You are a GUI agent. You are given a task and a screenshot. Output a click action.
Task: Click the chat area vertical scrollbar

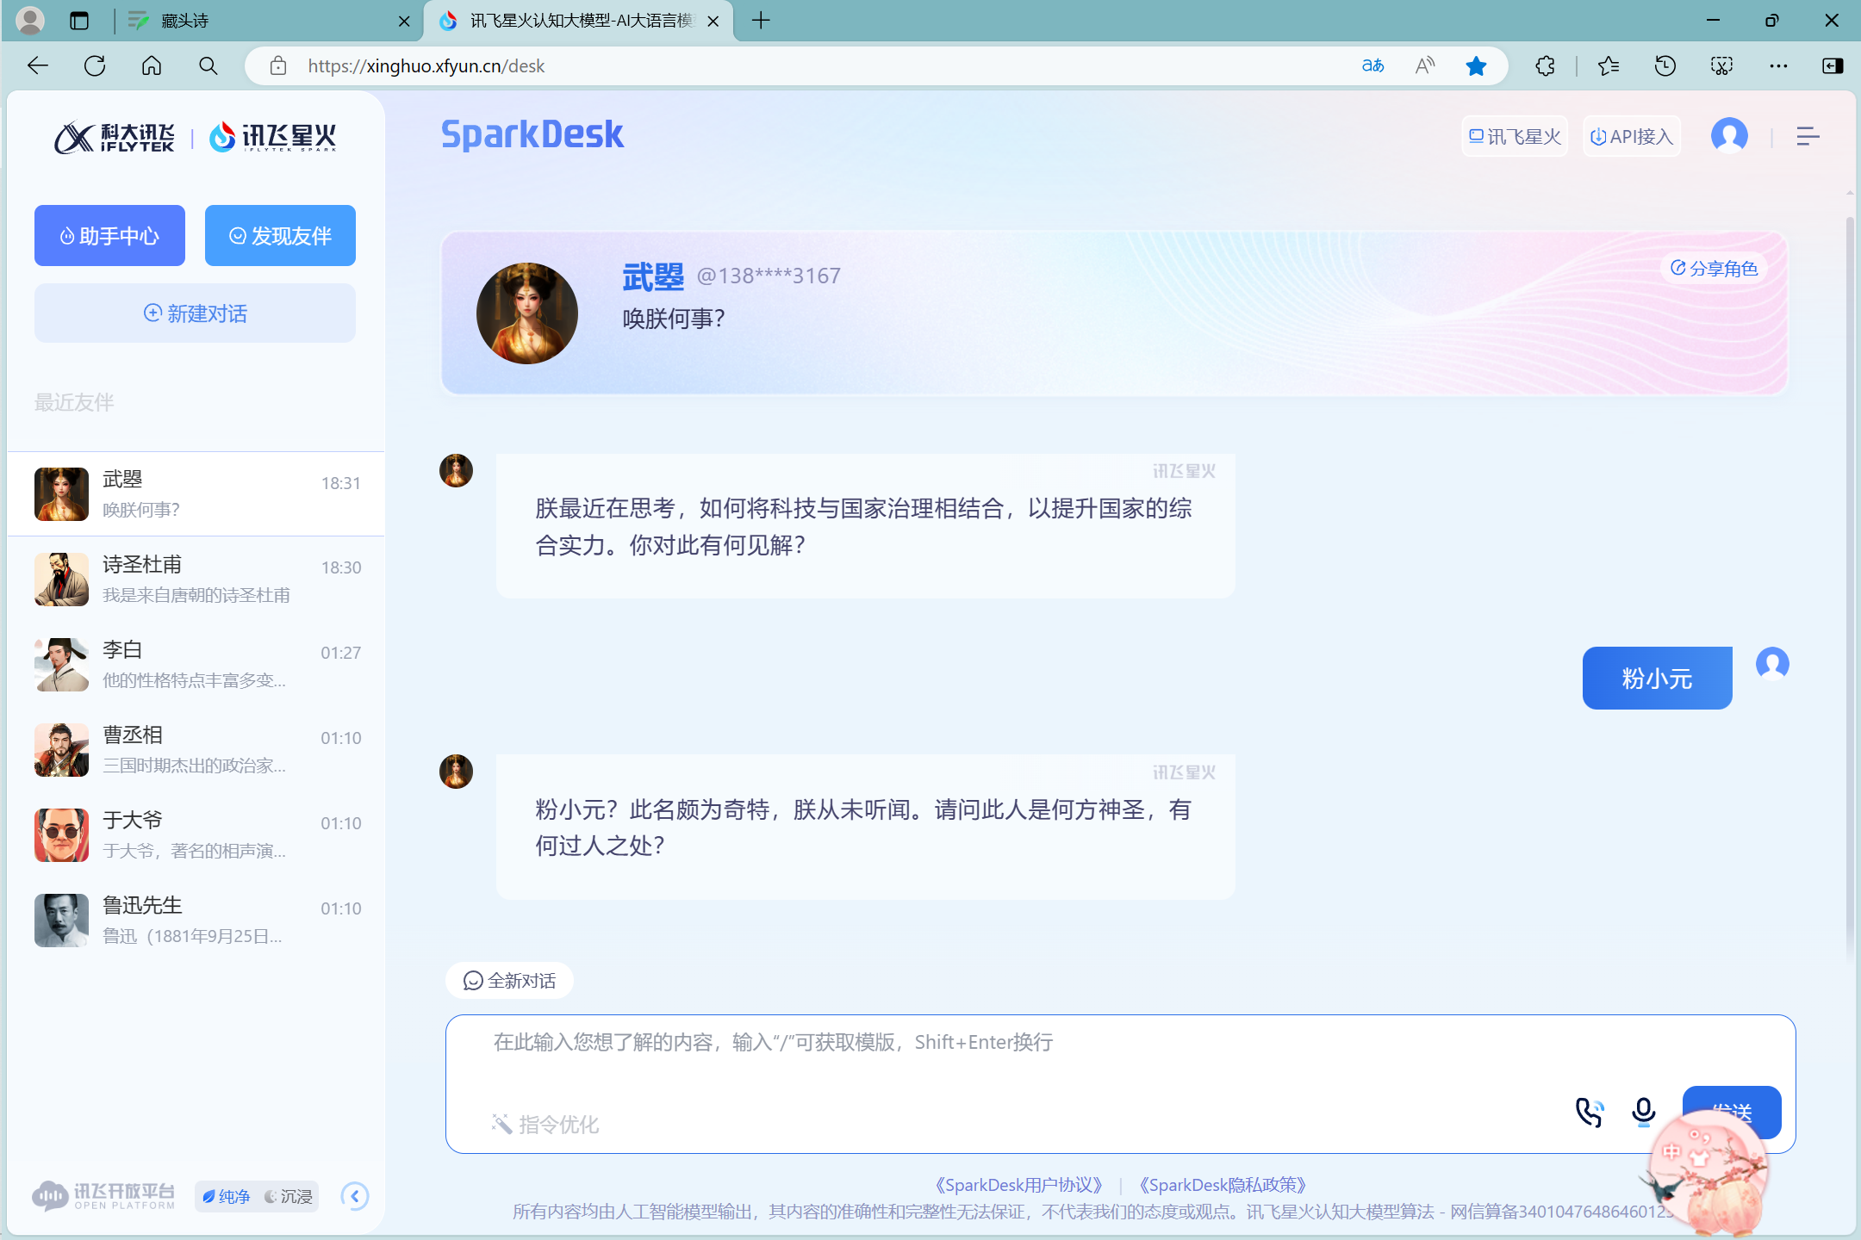1849,586
